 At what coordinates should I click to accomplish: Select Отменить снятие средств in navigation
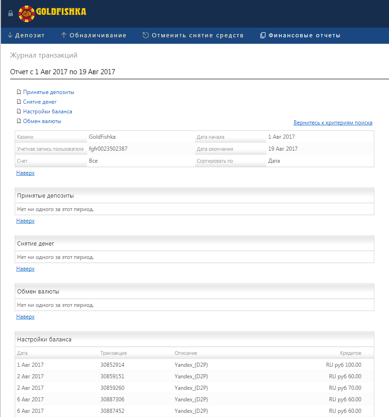(x=198, y=35)
